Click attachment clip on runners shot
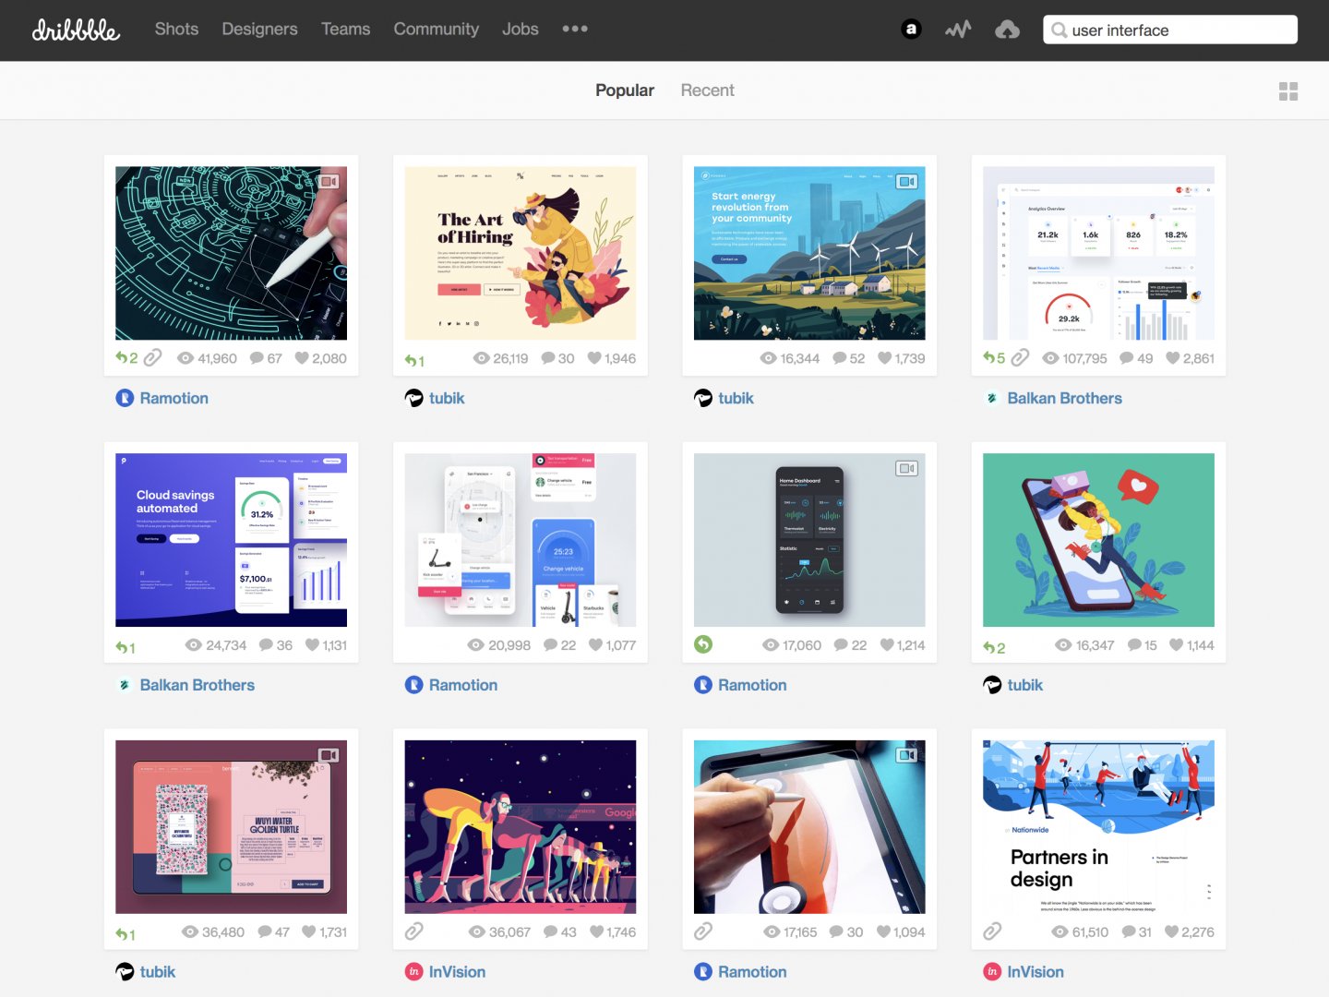This screenshot has width=1329, height=997. coord(414,931)
